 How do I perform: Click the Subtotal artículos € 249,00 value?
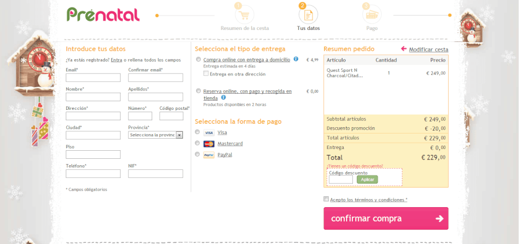tap(435, 119)
